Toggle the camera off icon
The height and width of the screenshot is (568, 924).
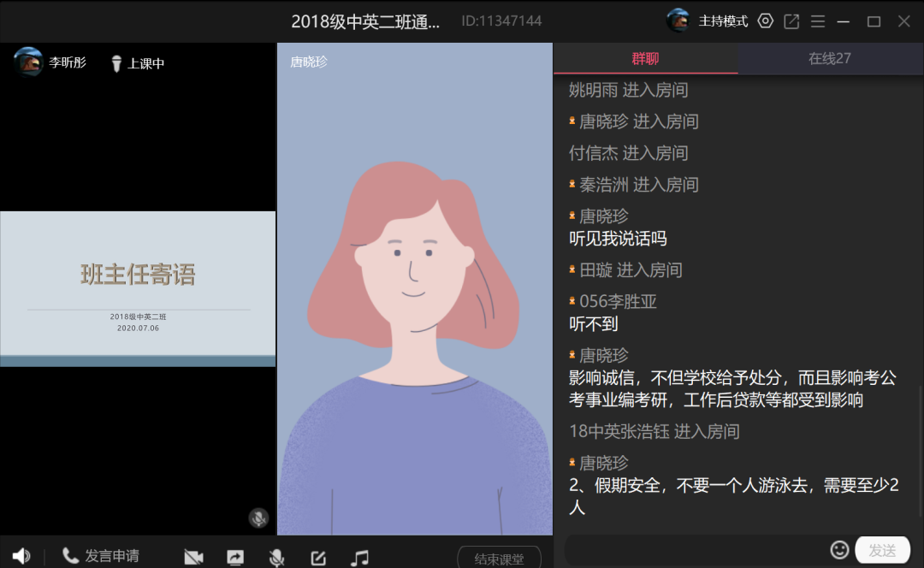pyautogui.click(x=193, y=558)
